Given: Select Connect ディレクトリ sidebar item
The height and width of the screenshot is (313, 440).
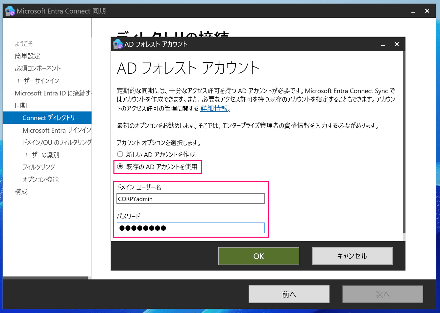Looking at the screenshot, I should coord(47,118).
